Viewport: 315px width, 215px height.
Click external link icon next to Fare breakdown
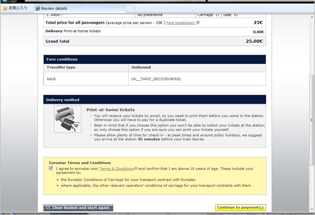coord(198,23)
